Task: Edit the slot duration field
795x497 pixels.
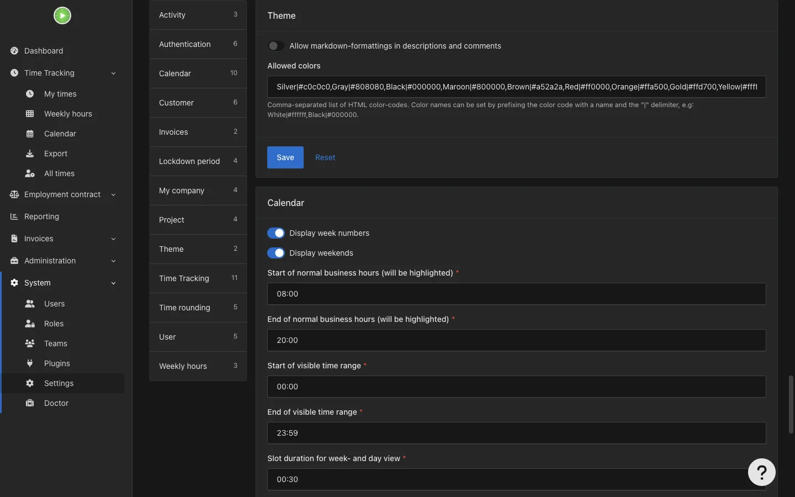Action: point(517,479)
